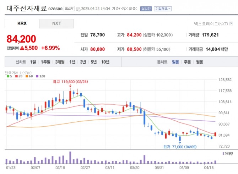Select the 월봉 monthly candle chart
This screenshot has height=174, width=238.
(x=199, y=62)
